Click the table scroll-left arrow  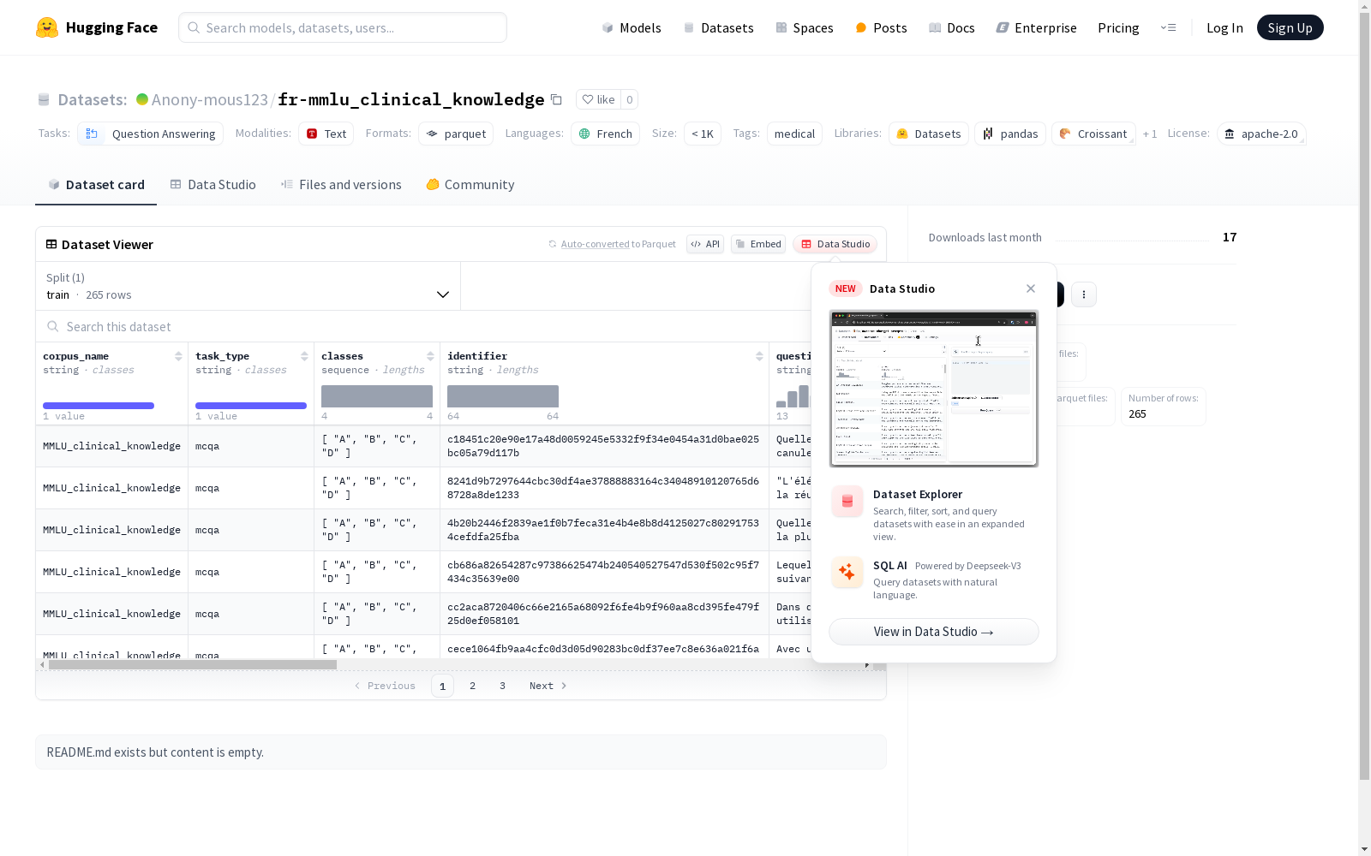pos(42,664)
